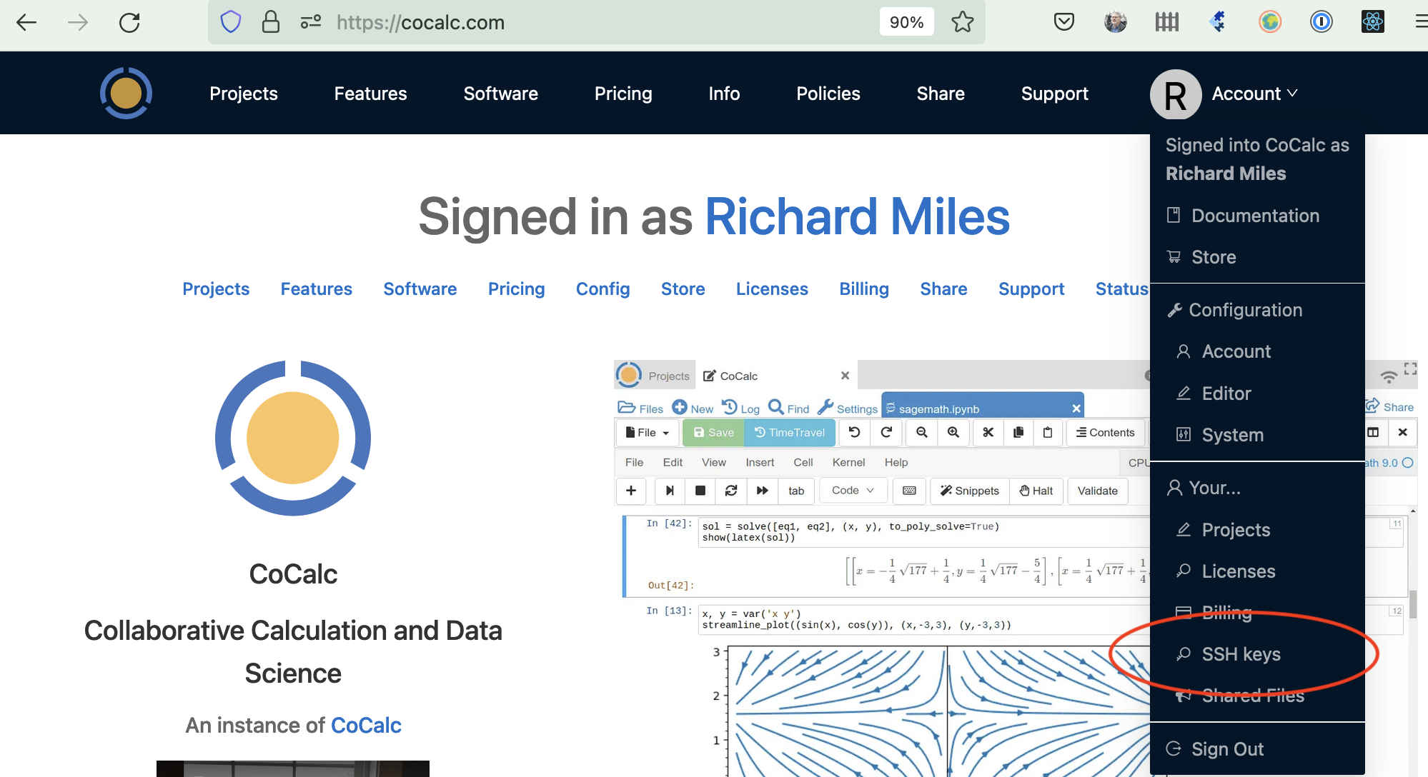Viewport: 1428px width, 777px height.
Task: Follow the Richard Miles name link
Action: point(857,217)
